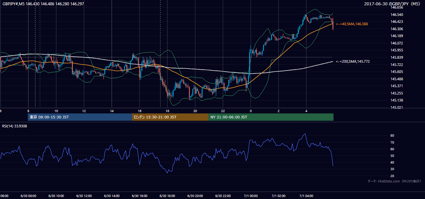Click hour label 8 under price chart
Image resolution: width=425 pixels, height=199 pixels.
(x=28, y=111)
